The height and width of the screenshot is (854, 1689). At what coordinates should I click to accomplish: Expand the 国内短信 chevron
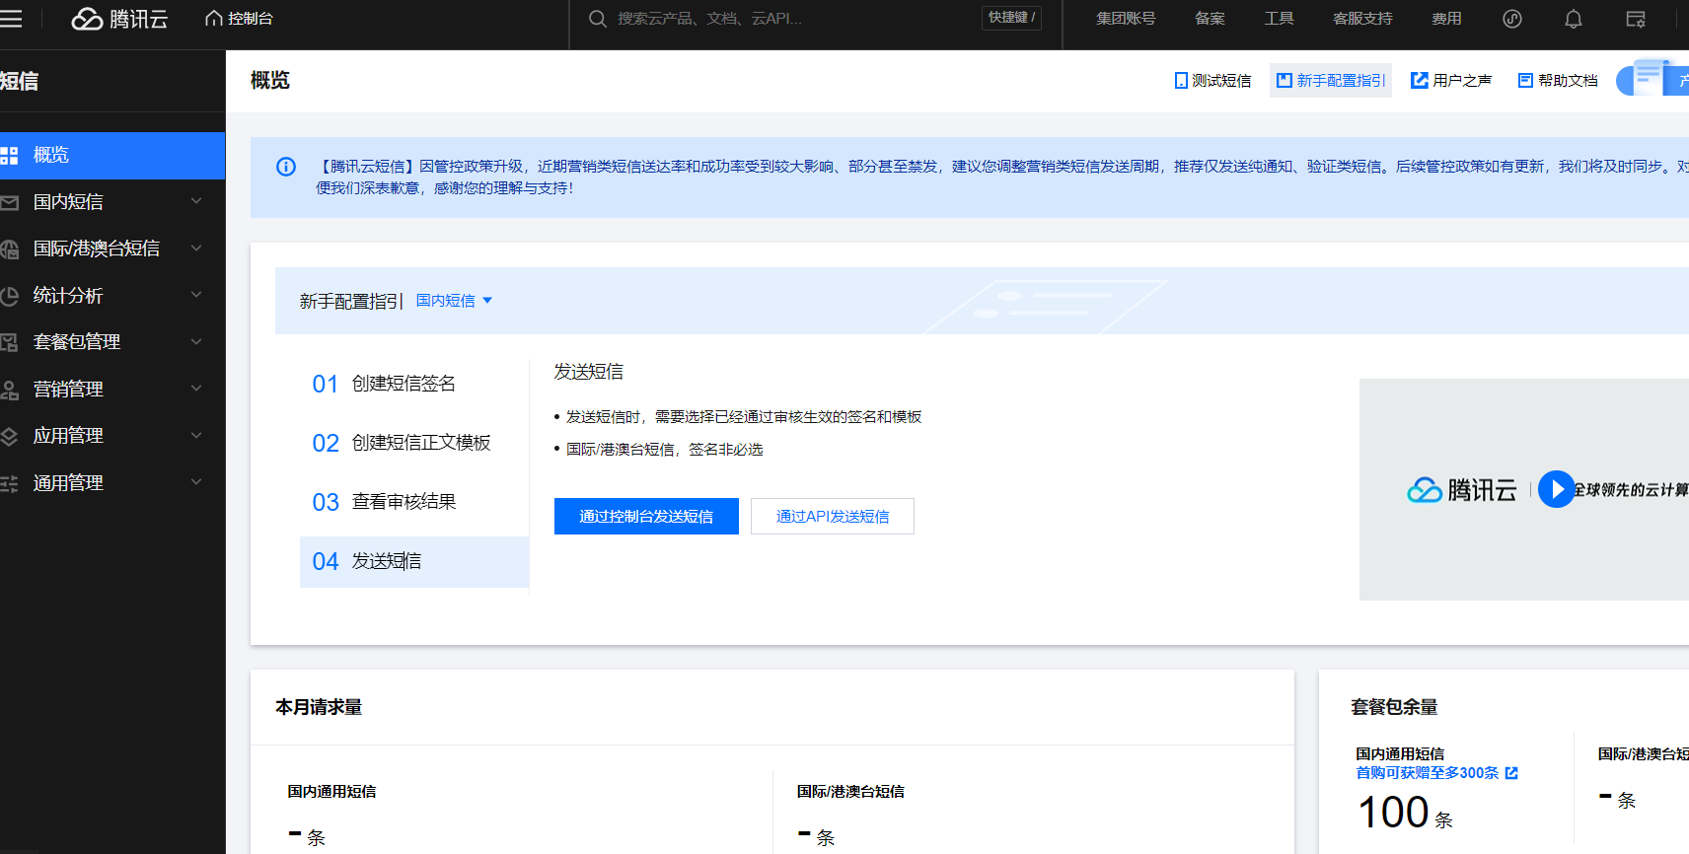tap(196, 201)
